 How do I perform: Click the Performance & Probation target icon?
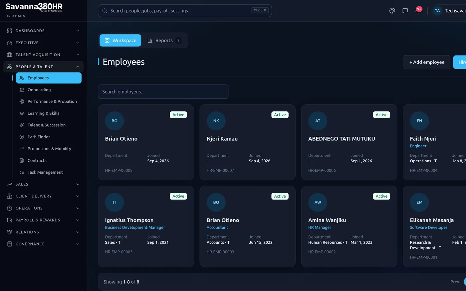pyautogui.click(x=22, y=101)
